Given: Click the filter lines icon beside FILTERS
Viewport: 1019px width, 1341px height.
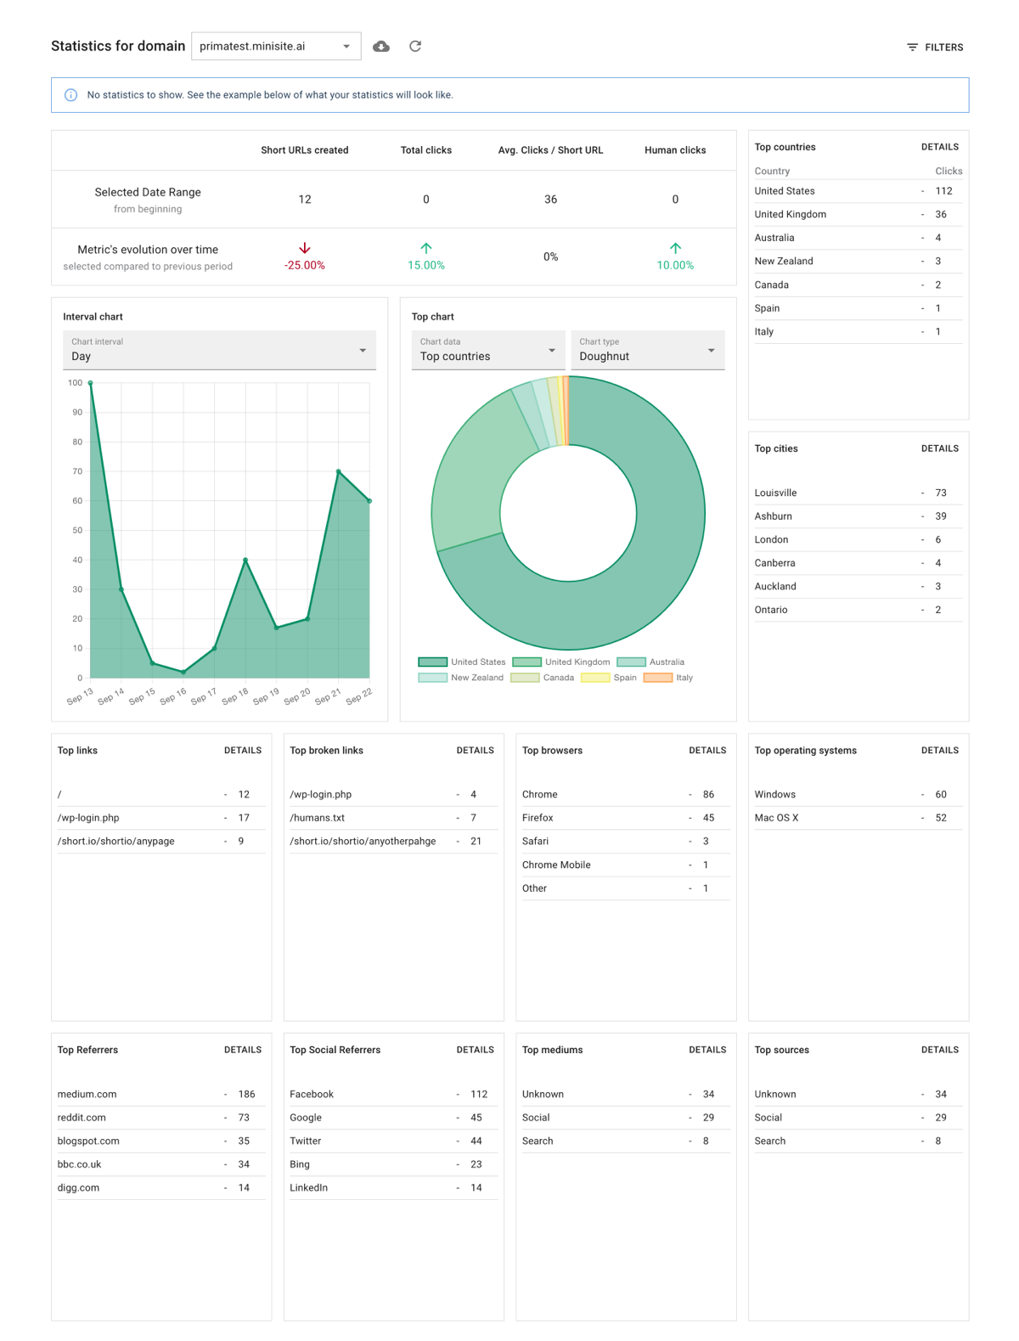Looking at the screenshot, I should pos(913,48).
